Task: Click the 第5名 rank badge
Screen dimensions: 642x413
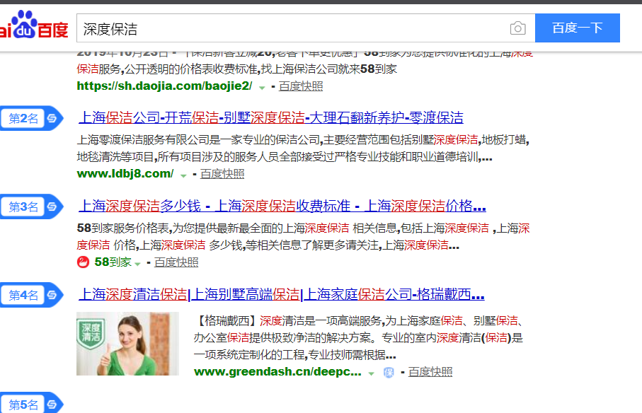Action: [31, 404]
